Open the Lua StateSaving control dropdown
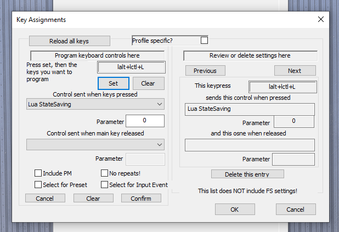Screen dimensions: 339x232 (x=95, y=104)
